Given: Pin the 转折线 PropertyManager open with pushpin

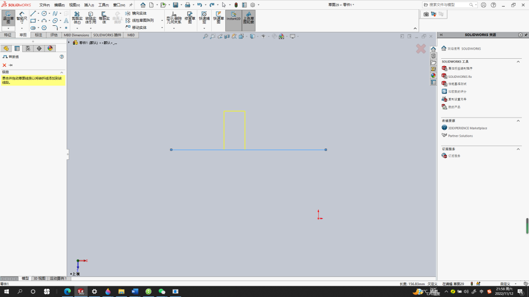Looking at the screenshot, I should (11, 65).
